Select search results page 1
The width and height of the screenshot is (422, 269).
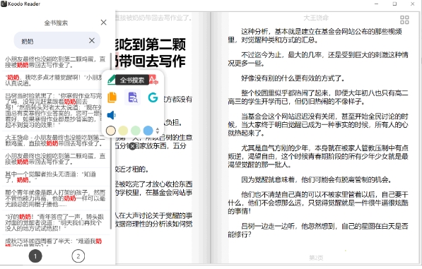coord(35,256)
